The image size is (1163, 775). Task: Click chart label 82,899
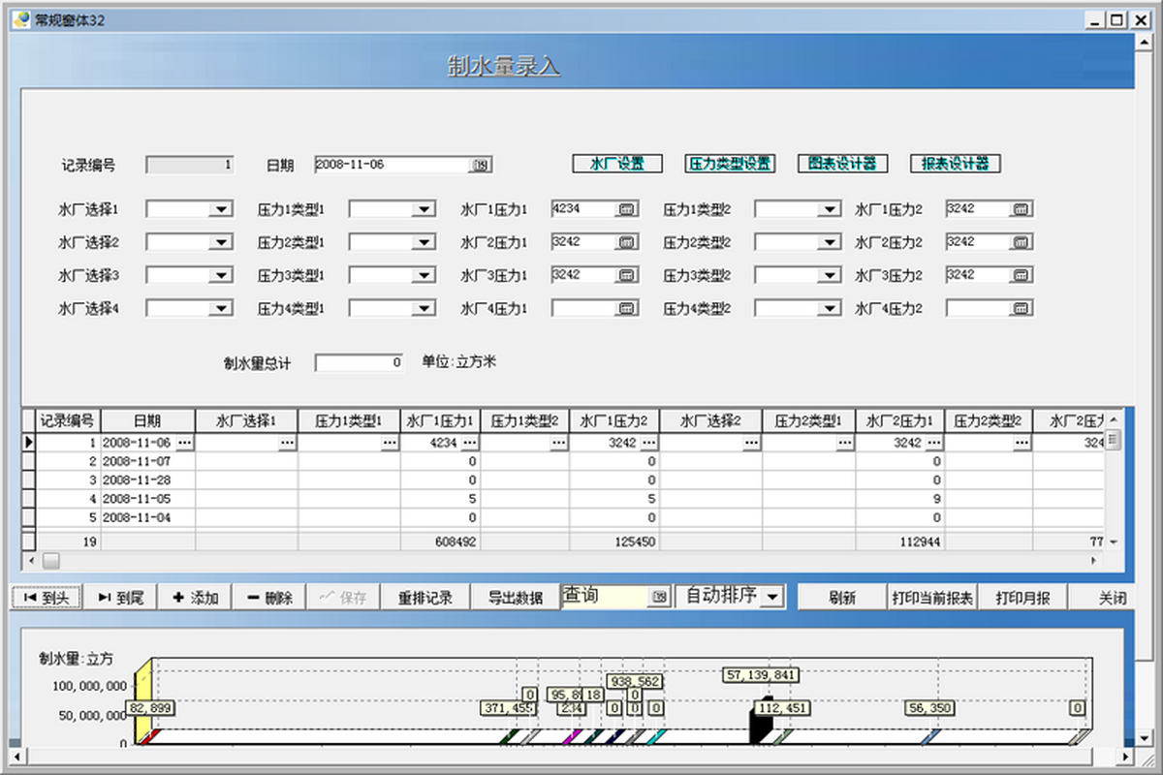(x=150, y=708)
